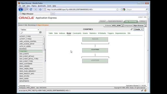Open a new tab with the plus button
This screenshot has height=94, width=167.
click(53, 14)
